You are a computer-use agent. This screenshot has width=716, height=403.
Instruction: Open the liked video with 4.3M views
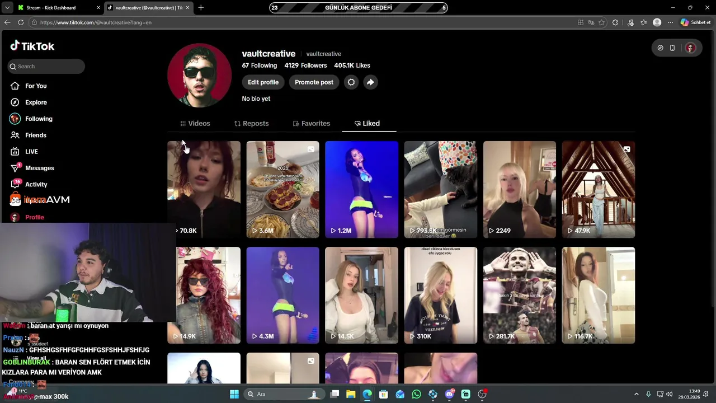pyautogui.click(x=282, y=295)
